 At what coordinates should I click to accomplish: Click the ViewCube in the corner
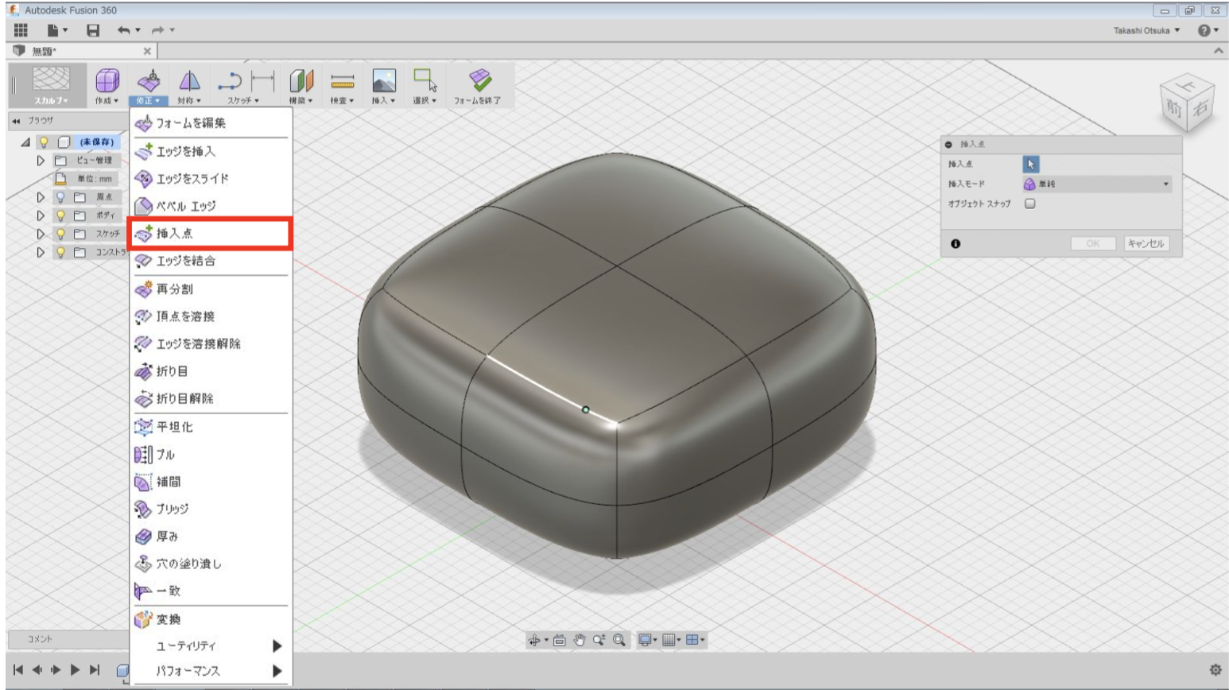pos(1187,103)
